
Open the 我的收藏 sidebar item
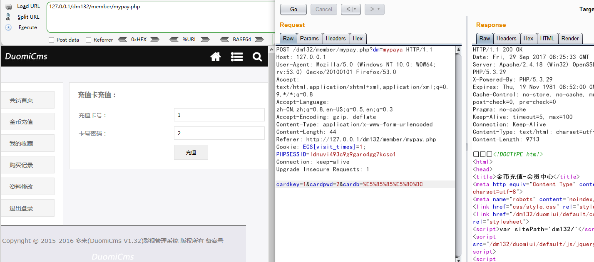pyautogui.click(x=27, y=143)
